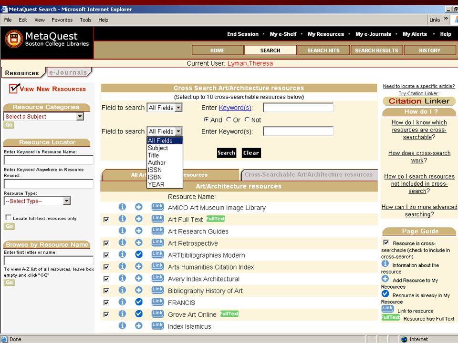Add Art Research Guides to My Resources
Screen dimensions: 458x343
pyautogui.click(x=139, y=231)
